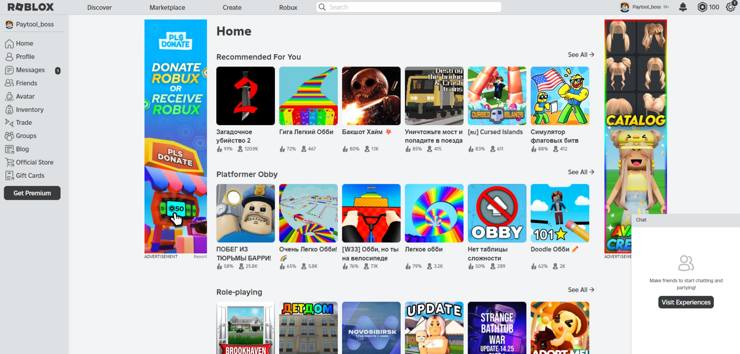
Task: Open the ПОБЕГ ИЗ ТЮРЬМЫ БАРРИ thumbnail
Action: 245,213
